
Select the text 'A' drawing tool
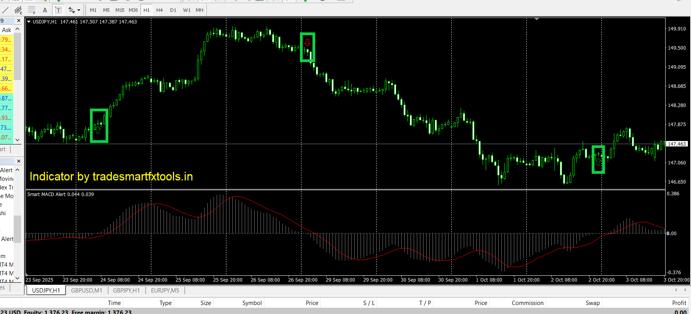[x=45, y=10]
